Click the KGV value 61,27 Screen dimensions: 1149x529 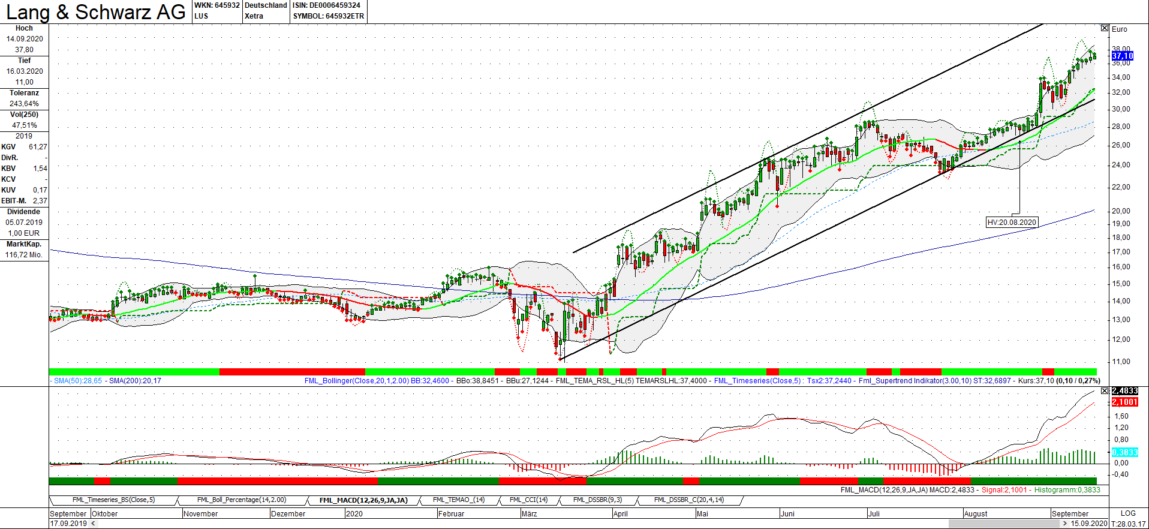click(x=38, y=147)
